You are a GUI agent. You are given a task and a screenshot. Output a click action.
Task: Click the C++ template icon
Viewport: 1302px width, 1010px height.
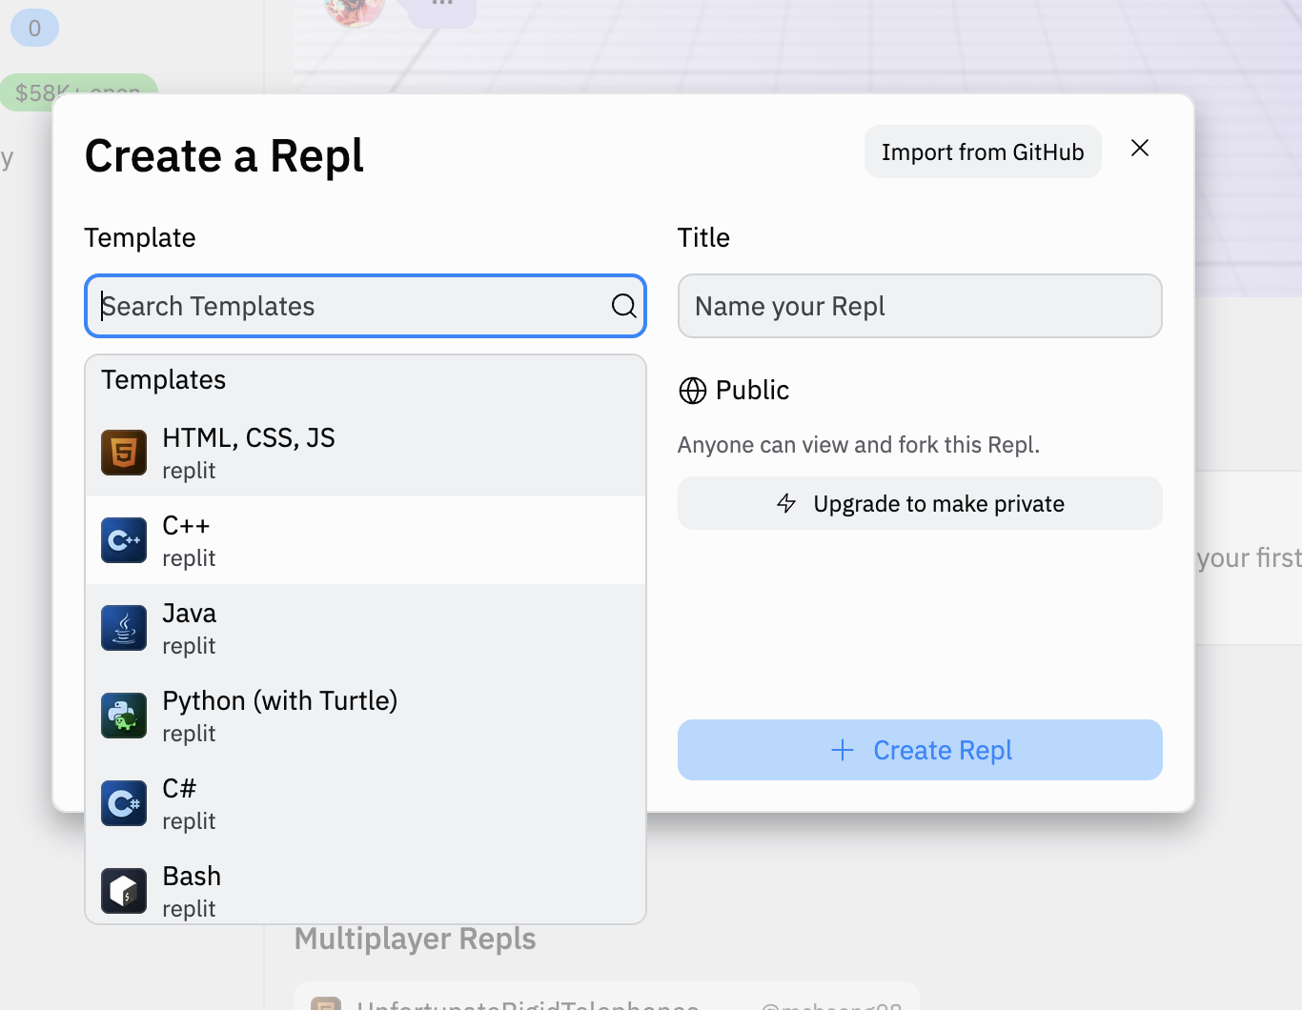point(124,540)
